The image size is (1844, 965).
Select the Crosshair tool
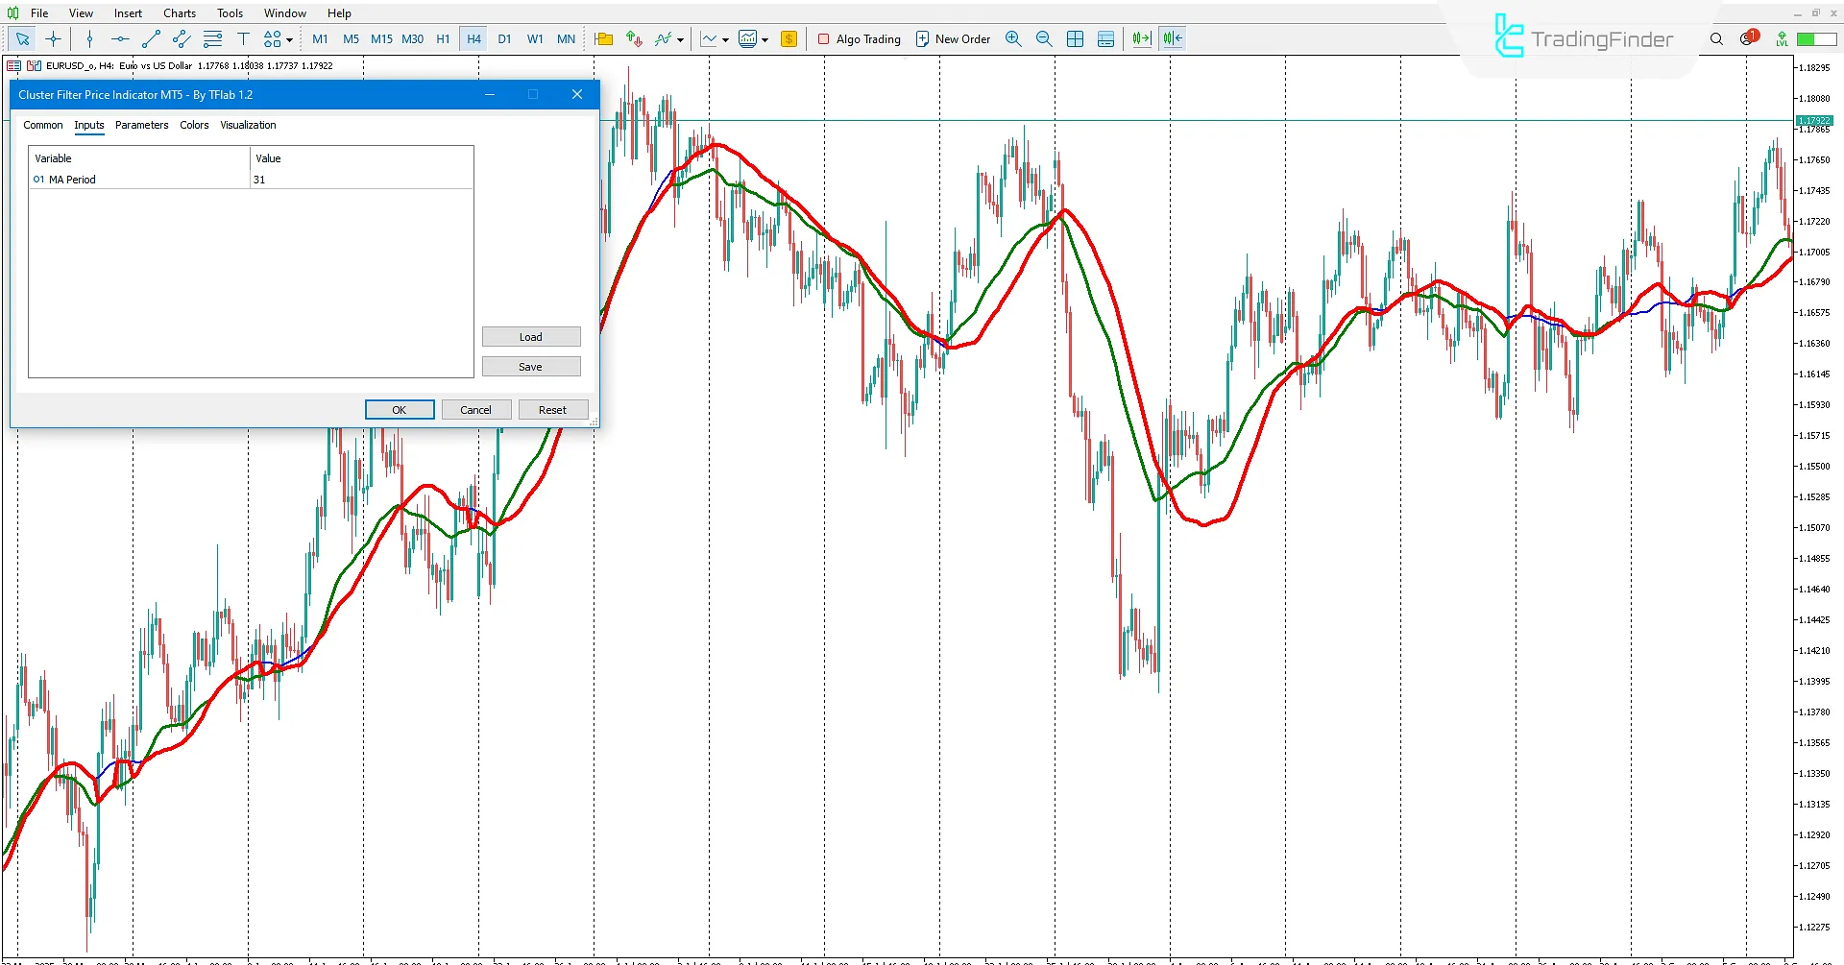[53, 39]
